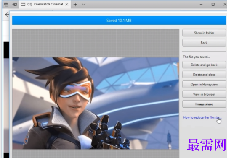Select the Overwatch Cinematic tab

45,4
